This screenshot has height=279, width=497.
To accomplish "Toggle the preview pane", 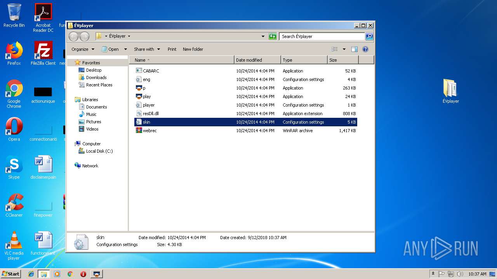I will click(x=354, y=49).
